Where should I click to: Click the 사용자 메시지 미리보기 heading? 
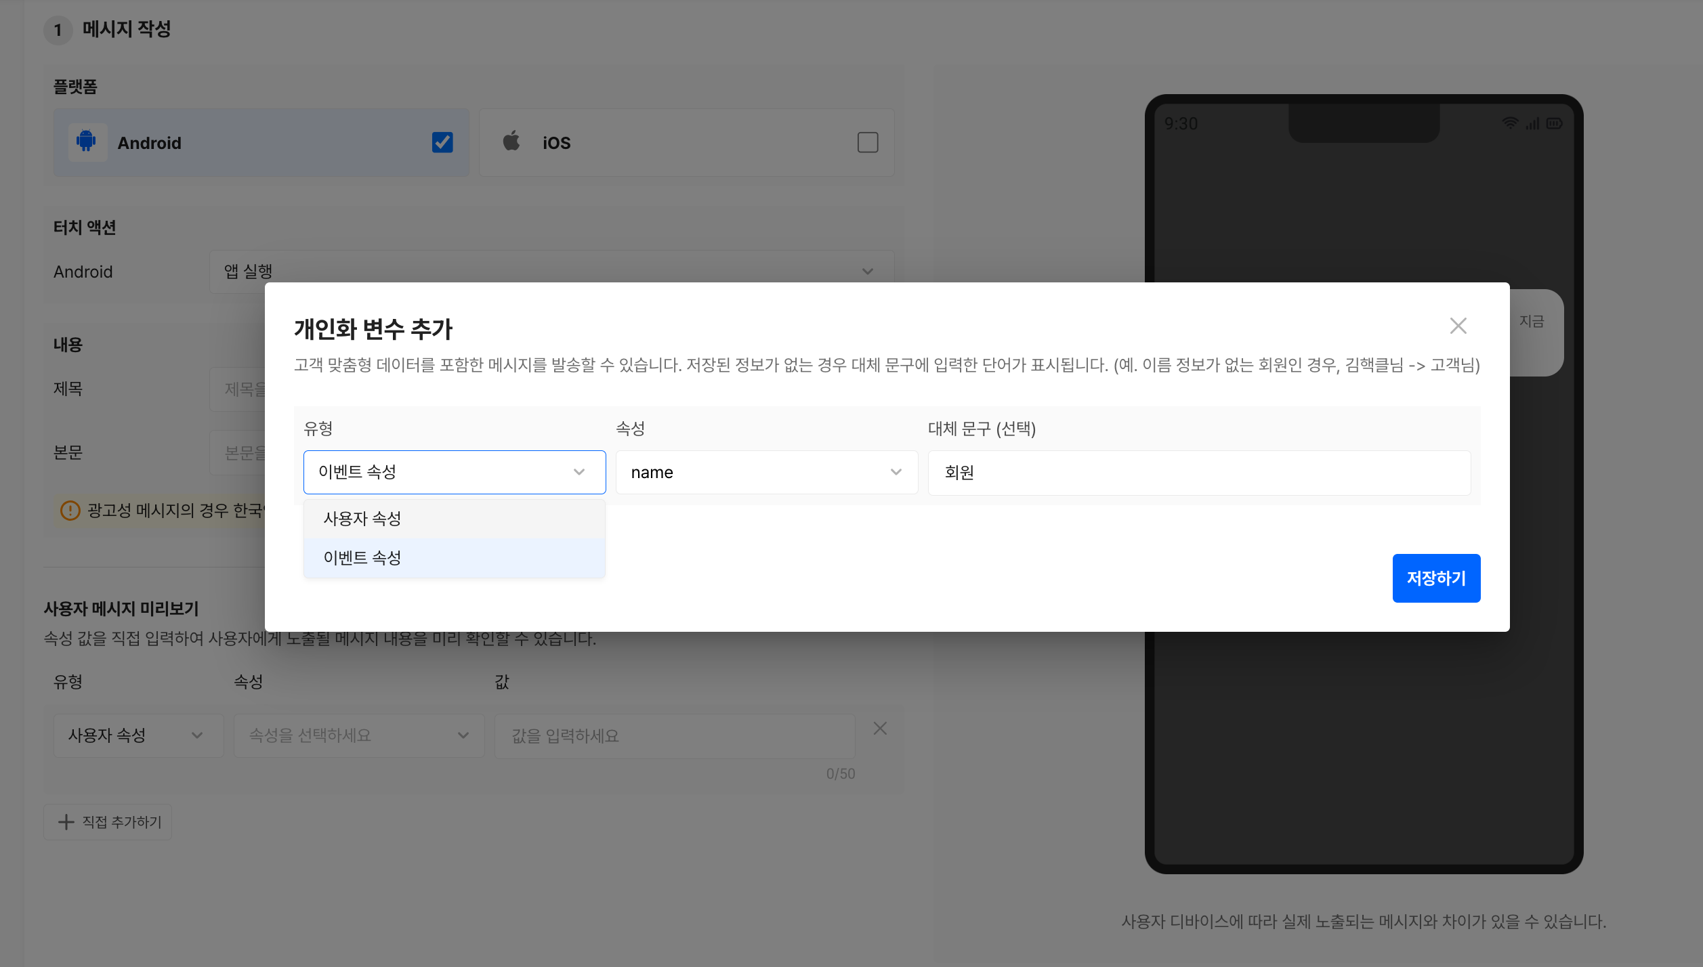point(121,609)
